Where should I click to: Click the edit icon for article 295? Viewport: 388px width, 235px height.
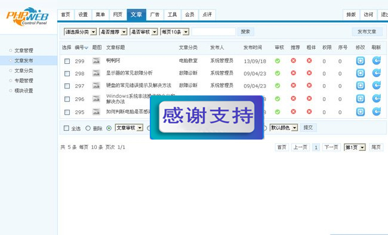coord(361,112)
